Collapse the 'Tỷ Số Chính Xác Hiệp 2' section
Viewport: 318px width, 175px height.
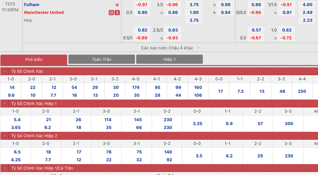pos(4,136)
